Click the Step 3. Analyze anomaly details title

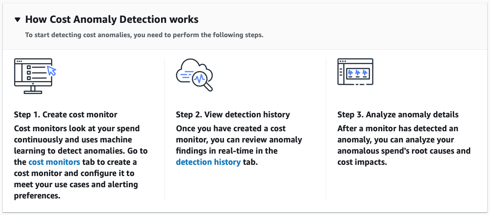[x=398, y=115]
